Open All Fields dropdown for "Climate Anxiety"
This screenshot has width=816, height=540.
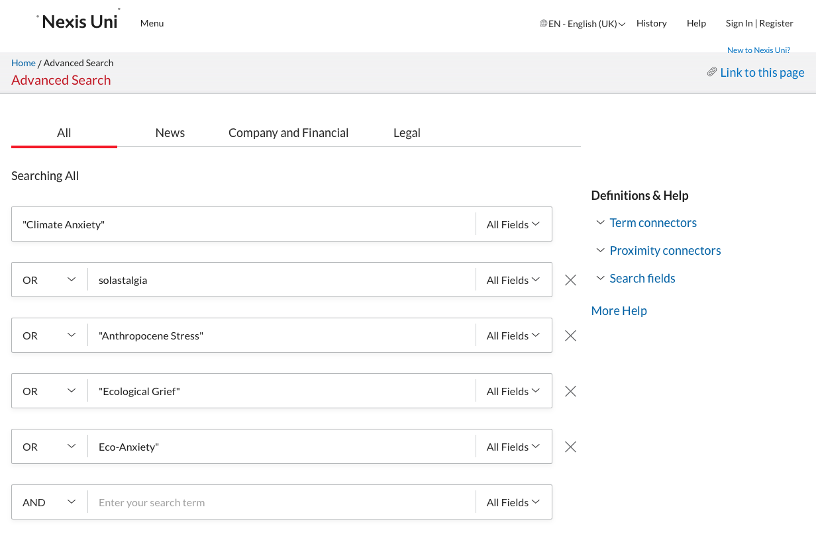(x=513, y=224)
